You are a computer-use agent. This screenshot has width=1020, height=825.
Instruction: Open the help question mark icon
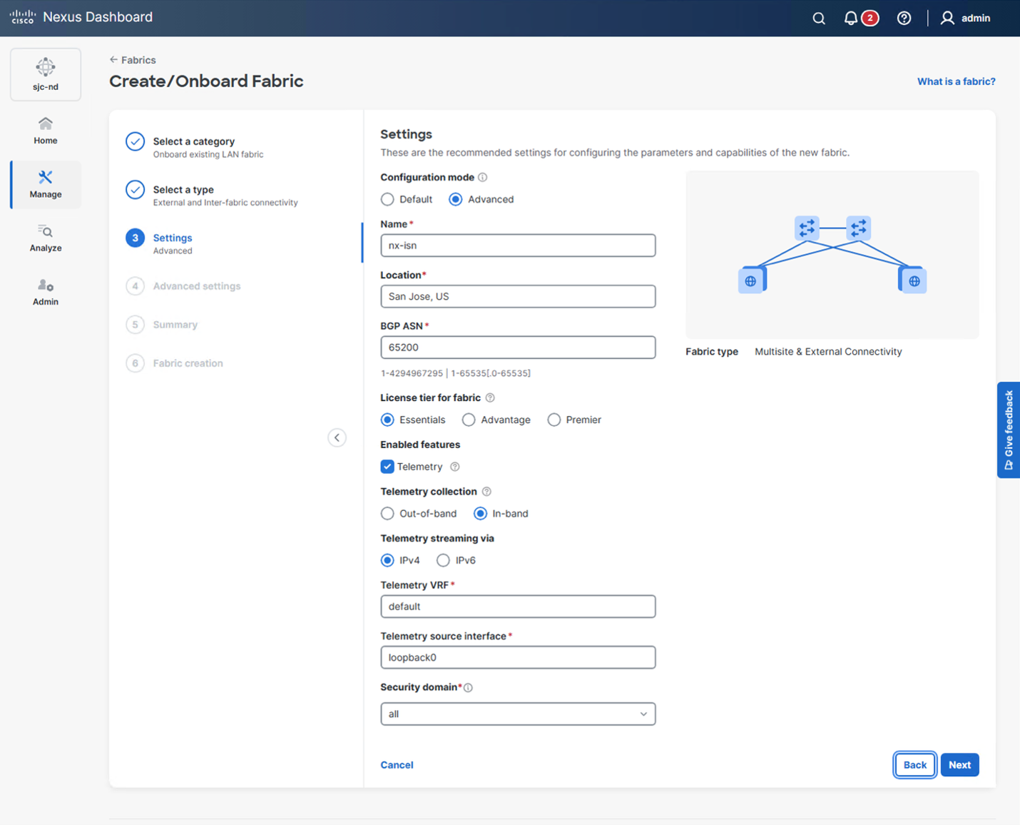coord(904,19)
